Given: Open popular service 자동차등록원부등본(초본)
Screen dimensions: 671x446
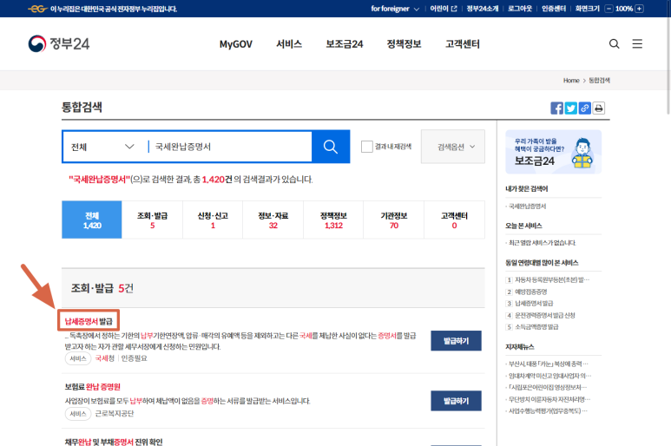Looking at the screenshot, I should pyautogui.click(x=552, y=279).
